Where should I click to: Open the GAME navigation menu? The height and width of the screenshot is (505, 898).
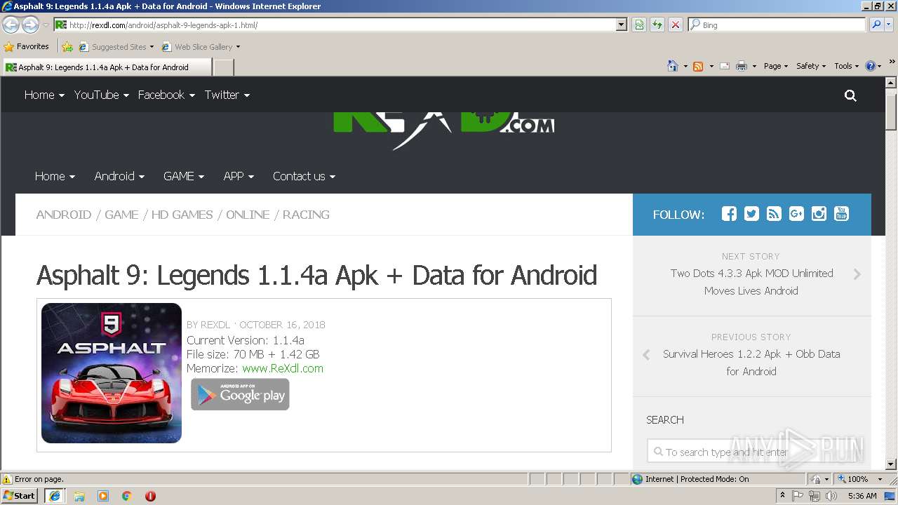(184, 176)
